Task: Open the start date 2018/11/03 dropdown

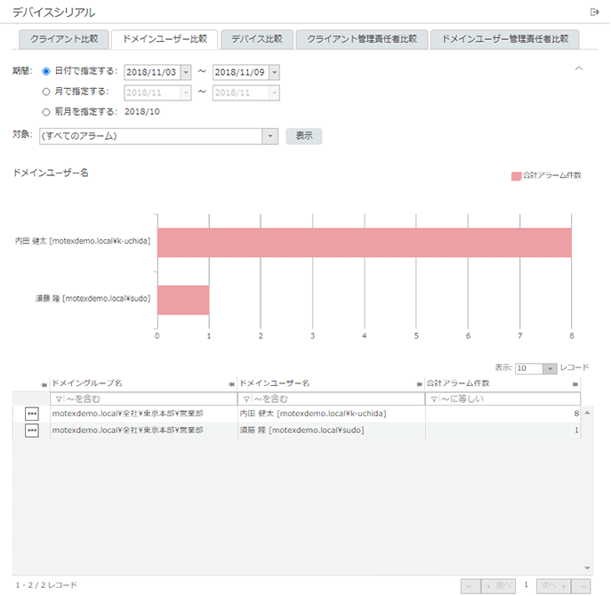Action: coord(185,72)
